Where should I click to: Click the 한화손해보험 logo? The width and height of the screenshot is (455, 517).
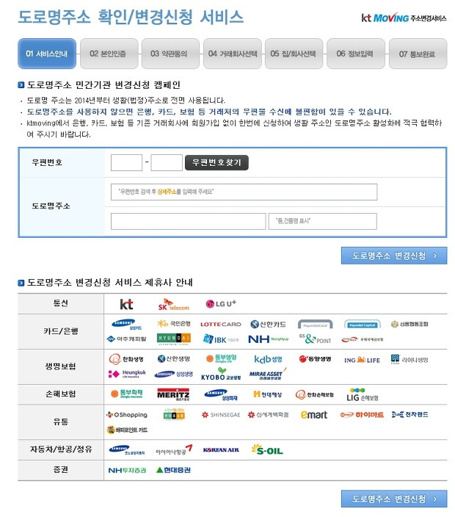pyautogui.click(x=315, y=394)
